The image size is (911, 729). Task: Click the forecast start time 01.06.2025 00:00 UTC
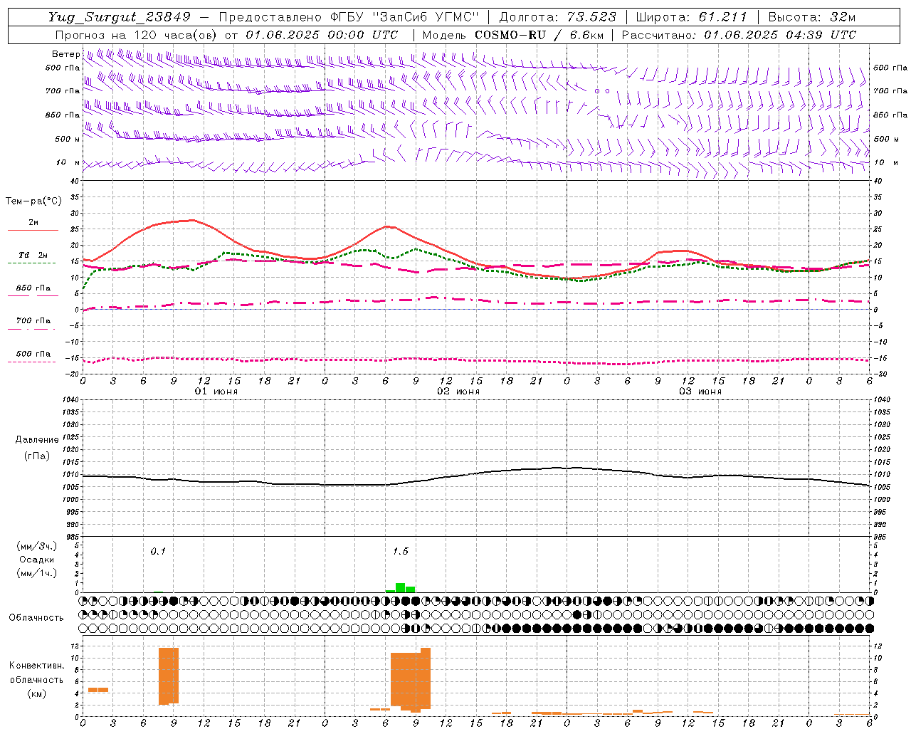[x=322, y=35]
